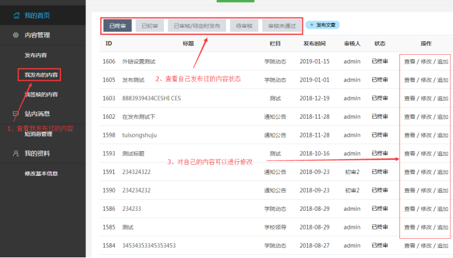The image size is (453, 258).
Task: Click 查看 / 修改 / 追加 for row 1606
Action: pos(426,62)
